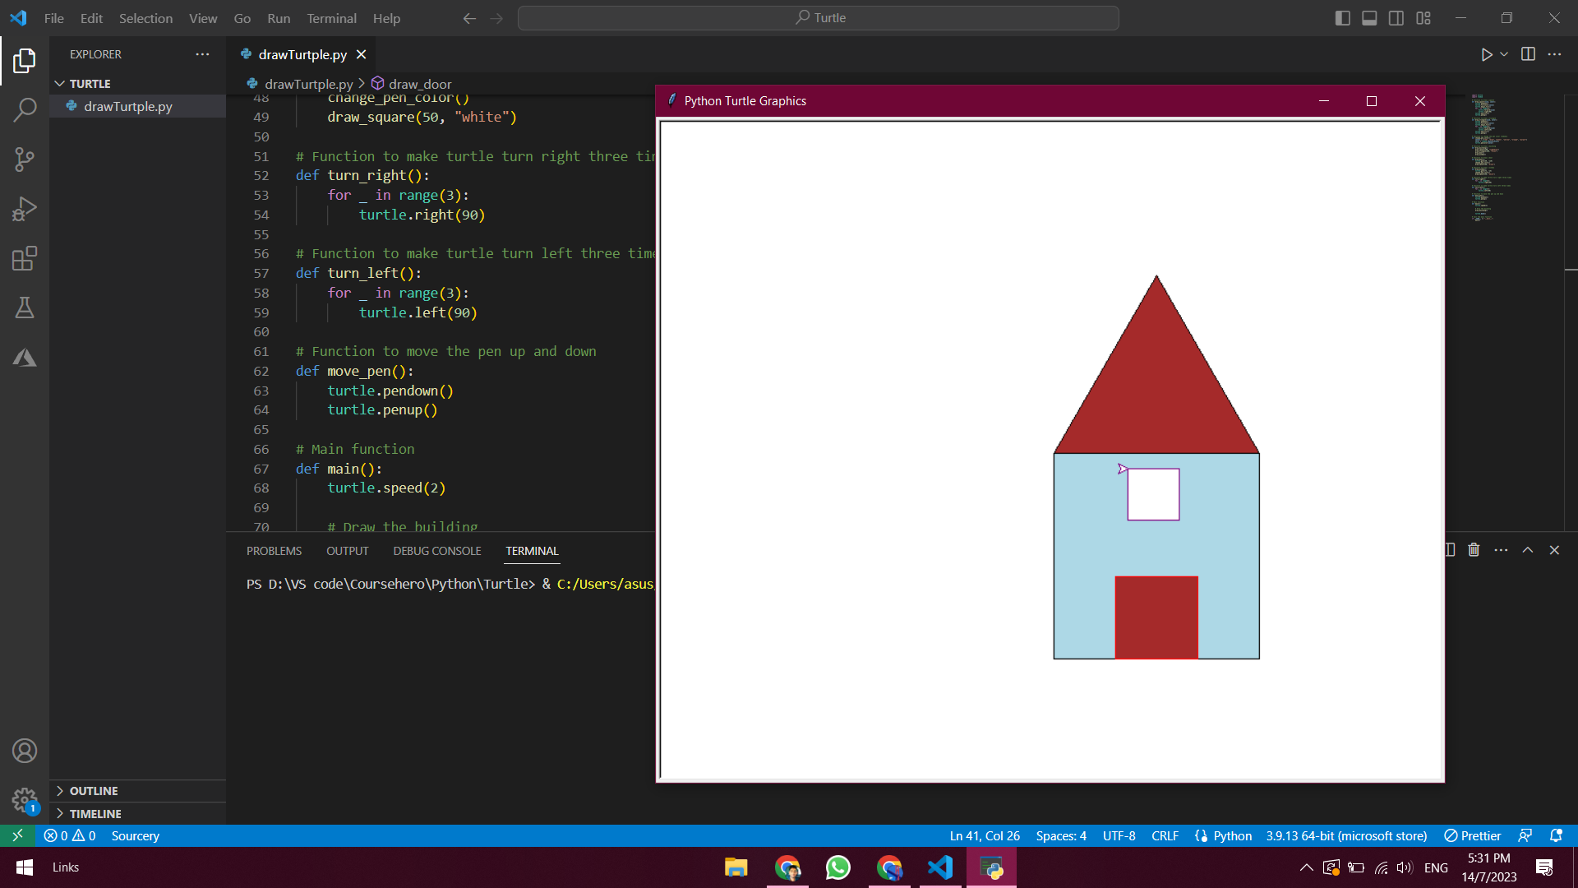Toggle the bottom Panel visibility
Screen dimensions: 1578x888
[1369, 17]
